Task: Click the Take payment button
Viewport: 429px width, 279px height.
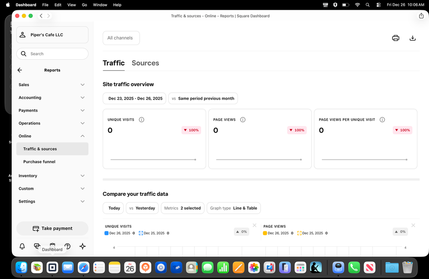Action: tap(52, 228)
